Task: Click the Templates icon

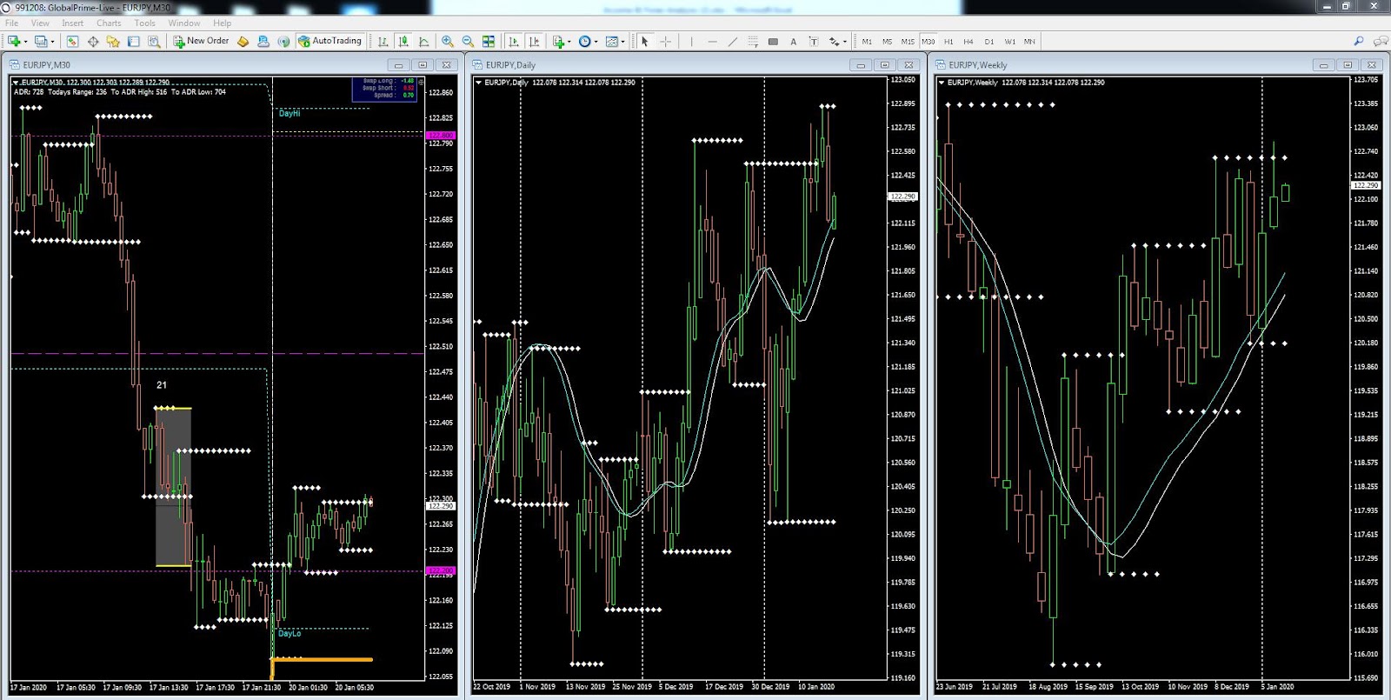Action: (612, 41)
